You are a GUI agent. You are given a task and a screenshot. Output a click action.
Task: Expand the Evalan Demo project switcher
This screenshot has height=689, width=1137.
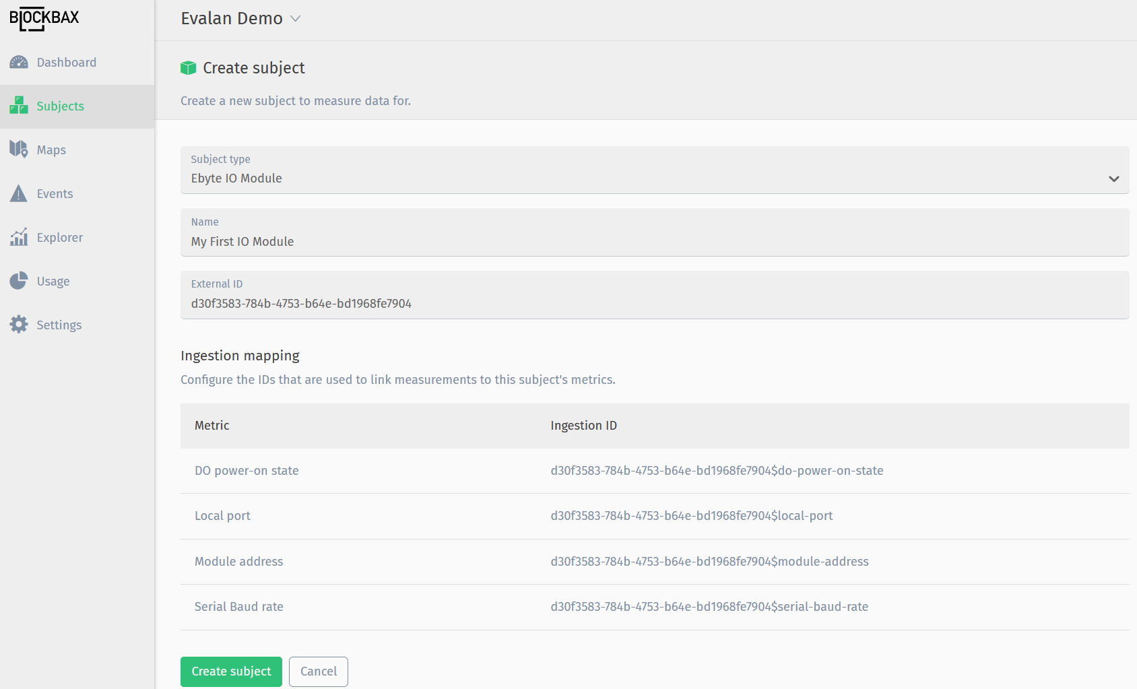point(240,19)
